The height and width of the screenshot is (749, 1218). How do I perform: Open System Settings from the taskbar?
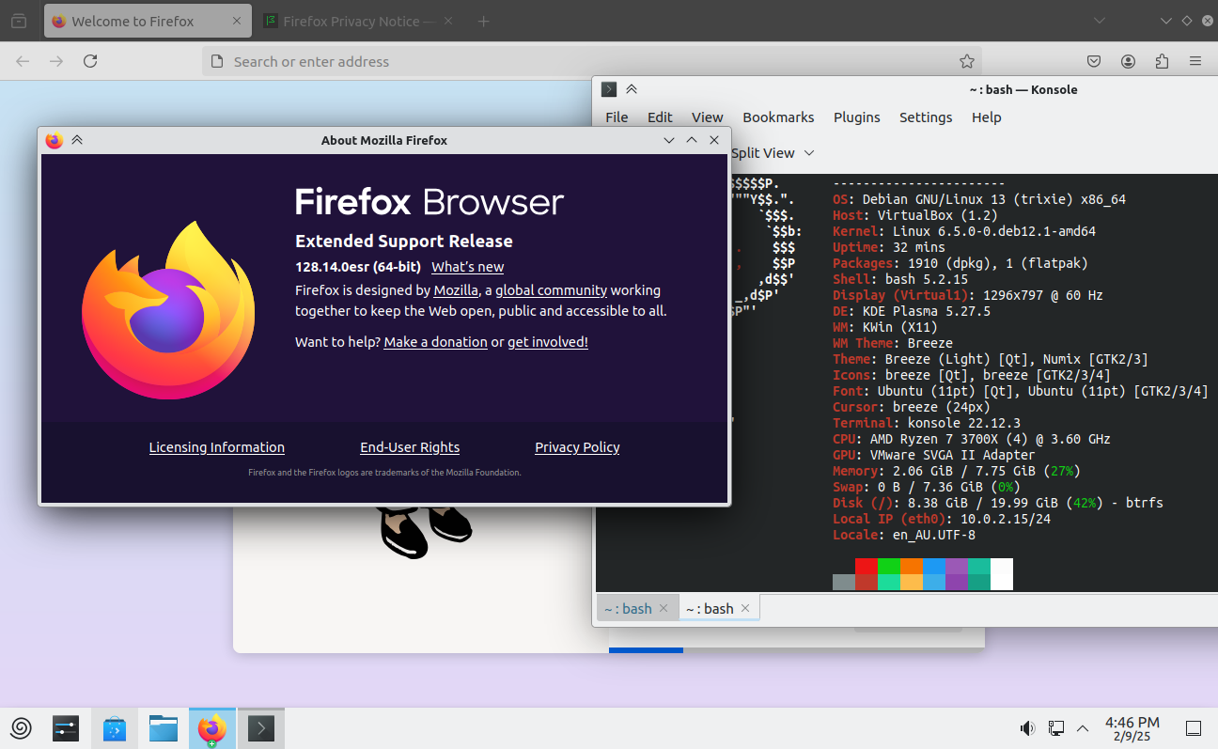pos(66,727)
